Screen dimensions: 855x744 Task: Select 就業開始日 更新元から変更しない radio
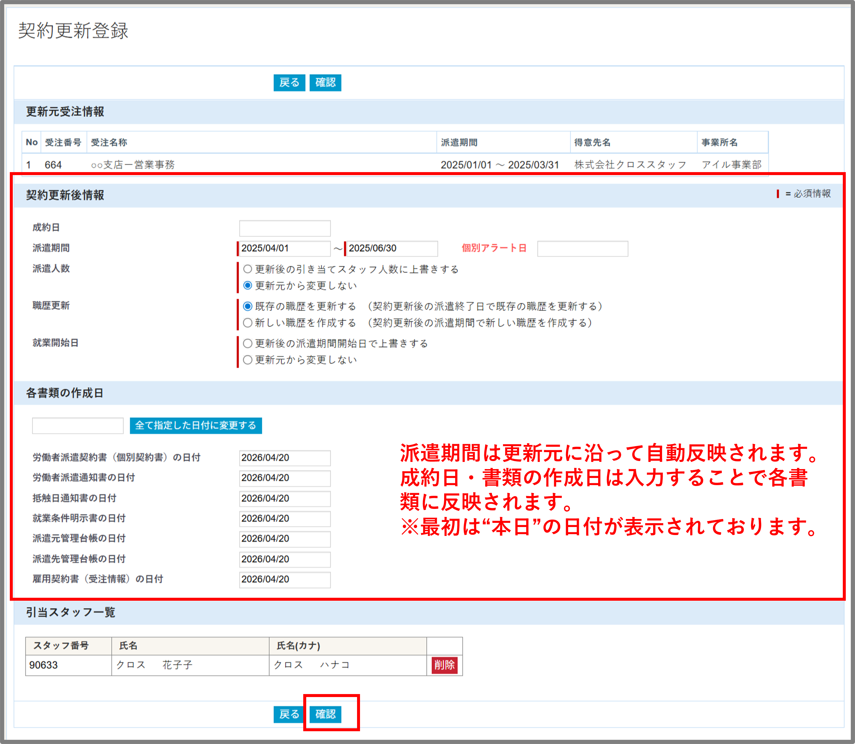(247, 360)
